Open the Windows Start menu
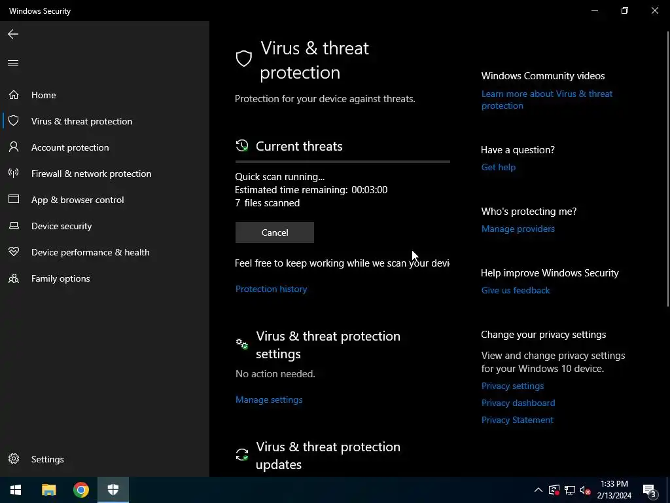Viewport: 670px width, 503px height. [x=16, y=490]
